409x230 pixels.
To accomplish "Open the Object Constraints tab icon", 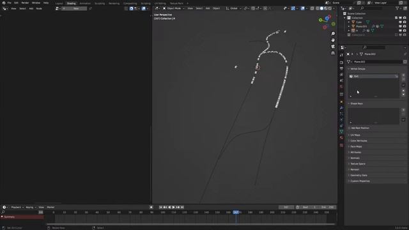I will click(341, 126).
